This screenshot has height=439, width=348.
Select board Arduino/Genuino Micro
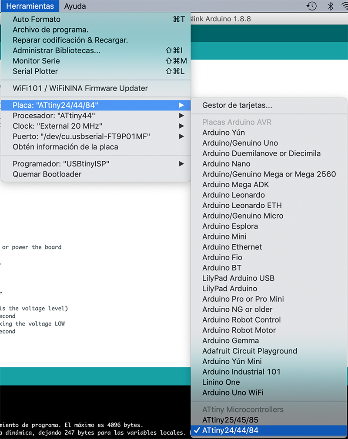click(269, 216)
